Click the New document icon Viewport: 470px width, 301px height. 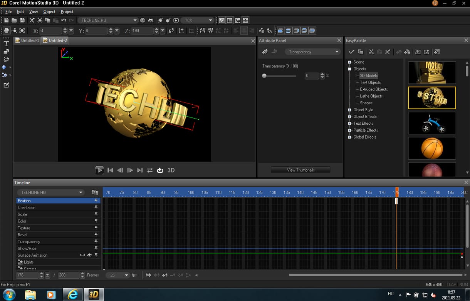coord(7,20)
